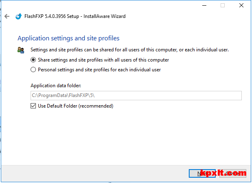Go back using the wizard back arrow

pos(7,16)
